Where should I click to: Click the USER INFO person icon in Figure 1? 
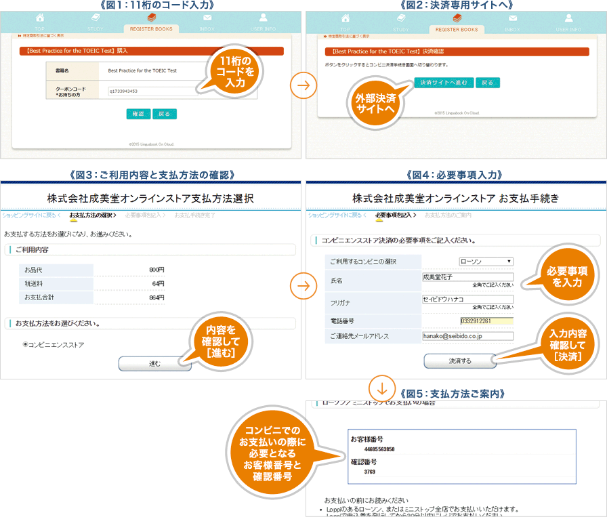coord(264,18)
